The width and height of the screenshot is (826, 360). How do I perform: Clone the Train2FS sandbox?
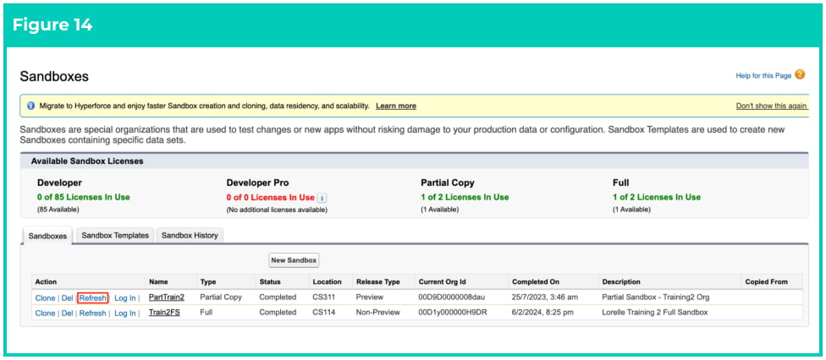pyautogui.click(x=46, y=314)
